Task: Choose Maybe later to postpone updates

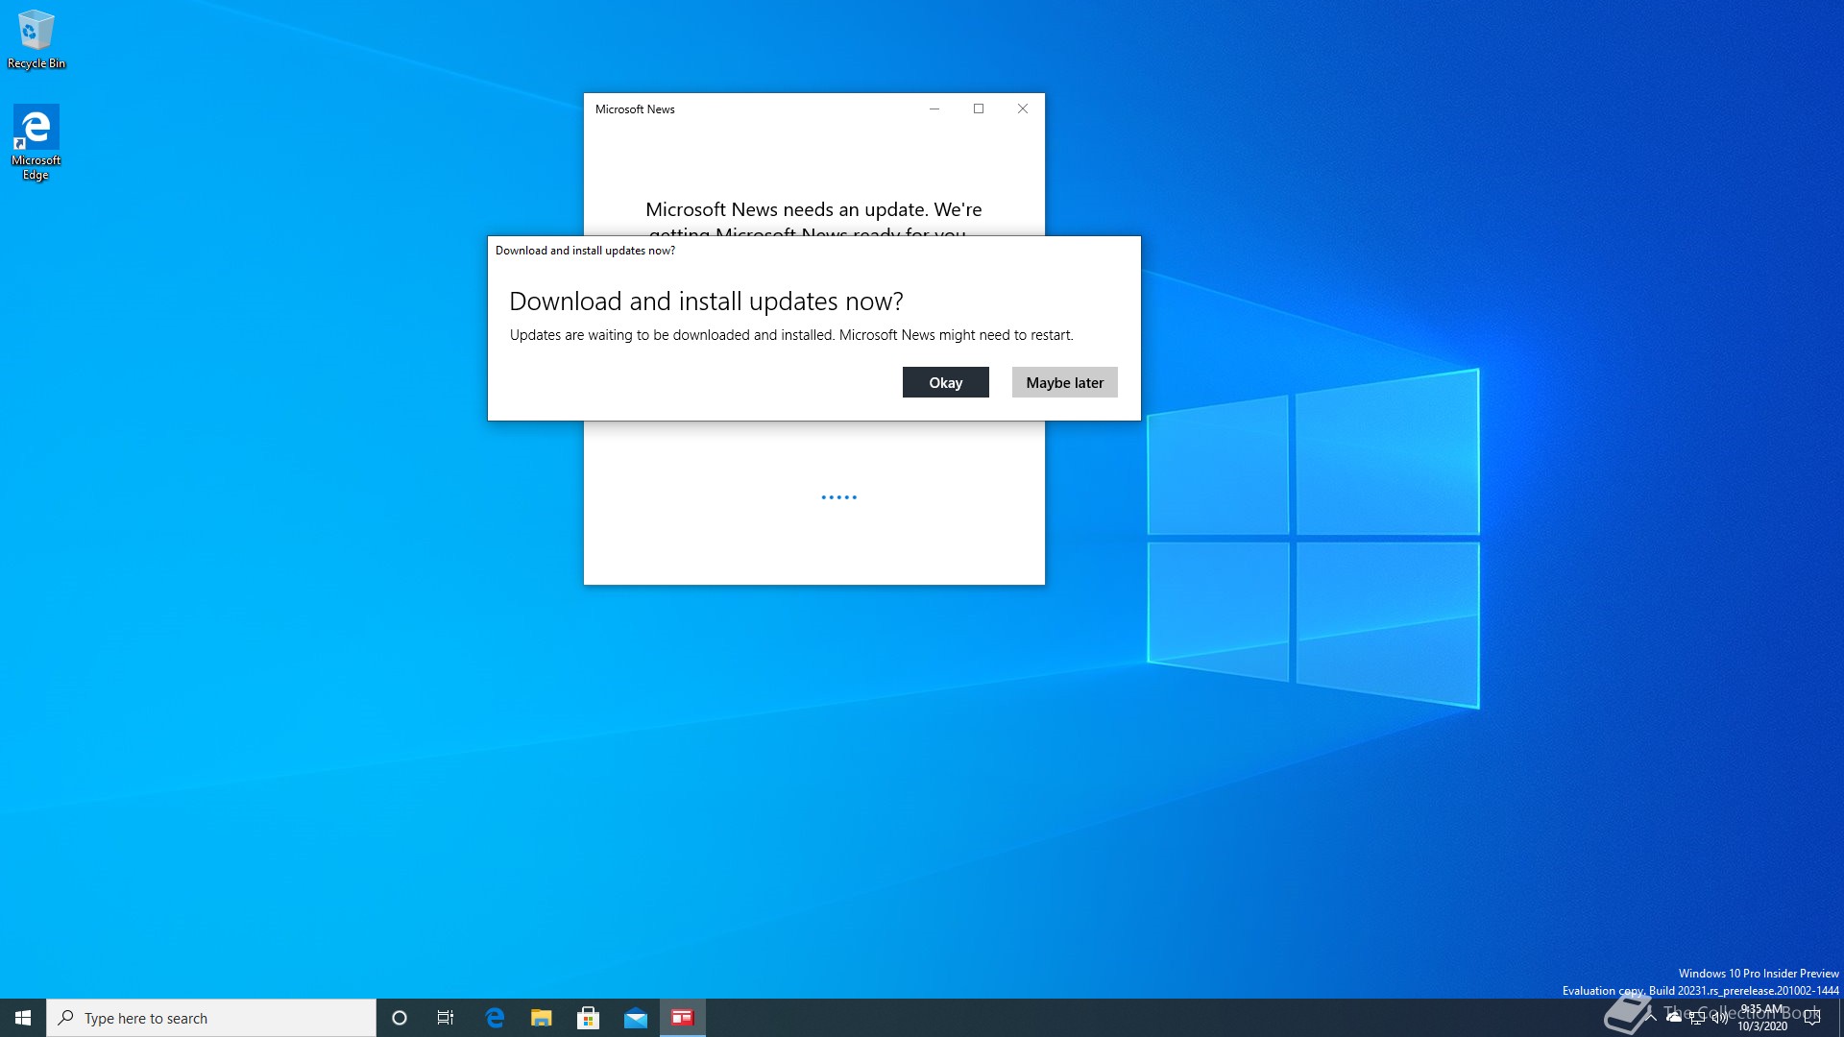Action: coord(1064,382)
